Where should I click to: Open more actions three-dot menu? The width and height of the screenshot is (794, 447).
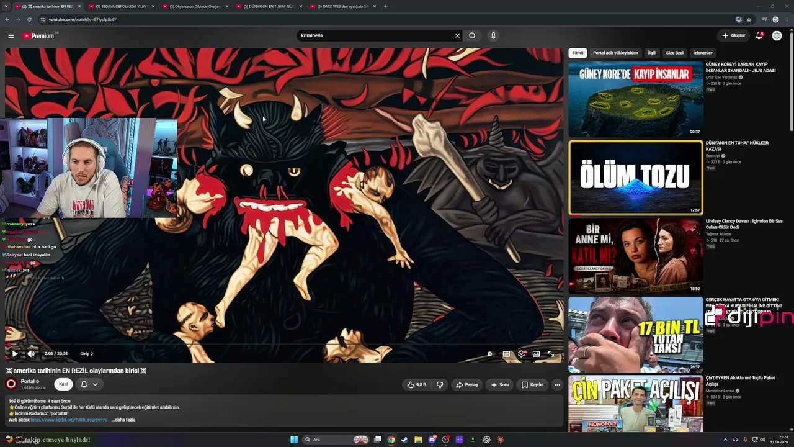pyautogui.click(x=557, y=385)
